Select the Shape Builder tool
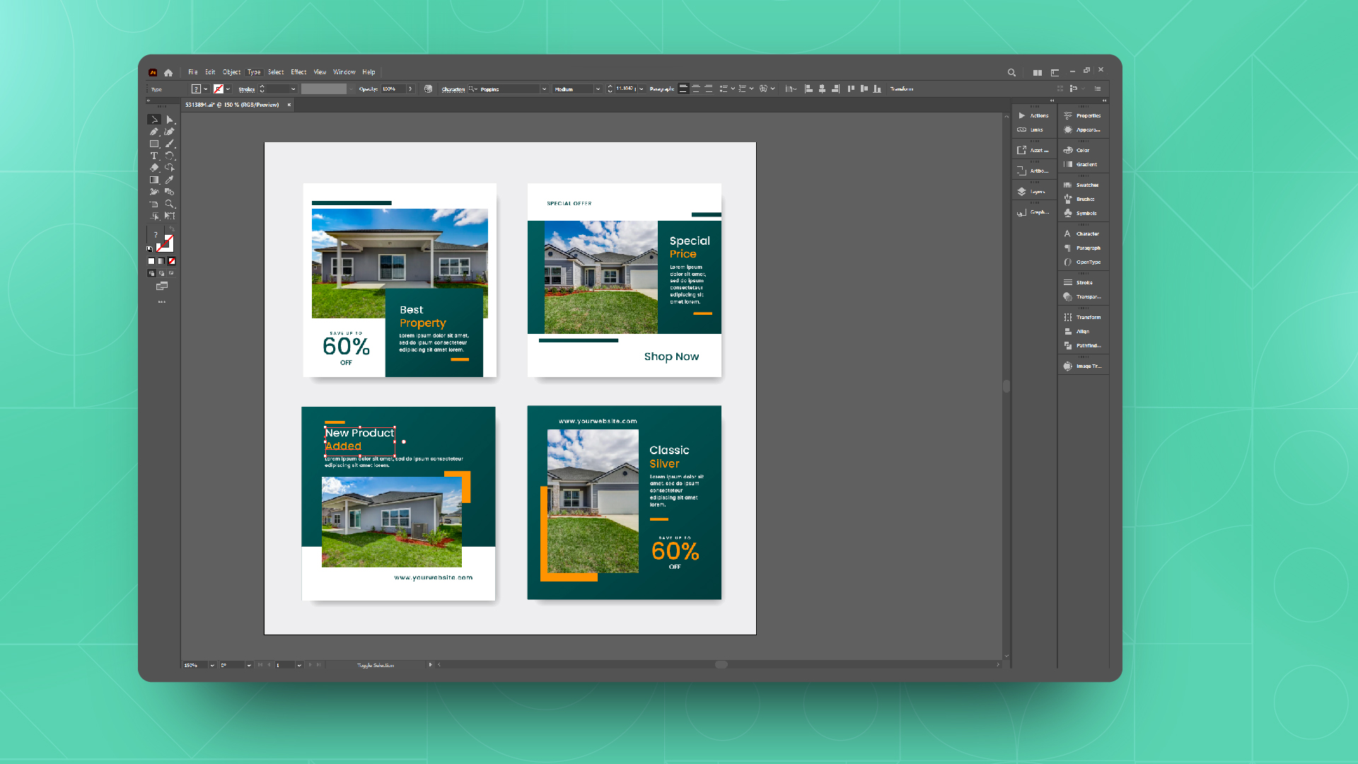The image size is (1358, 764). pyautogui.click(x=170, y=168)
